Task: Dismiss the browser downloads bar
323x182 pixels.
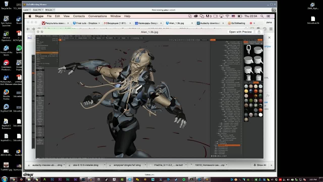Action: point(271,165)
